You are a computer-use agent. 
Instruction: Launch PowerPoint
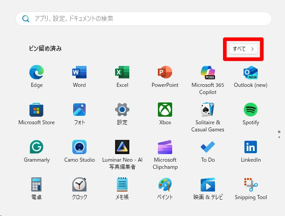165,72
